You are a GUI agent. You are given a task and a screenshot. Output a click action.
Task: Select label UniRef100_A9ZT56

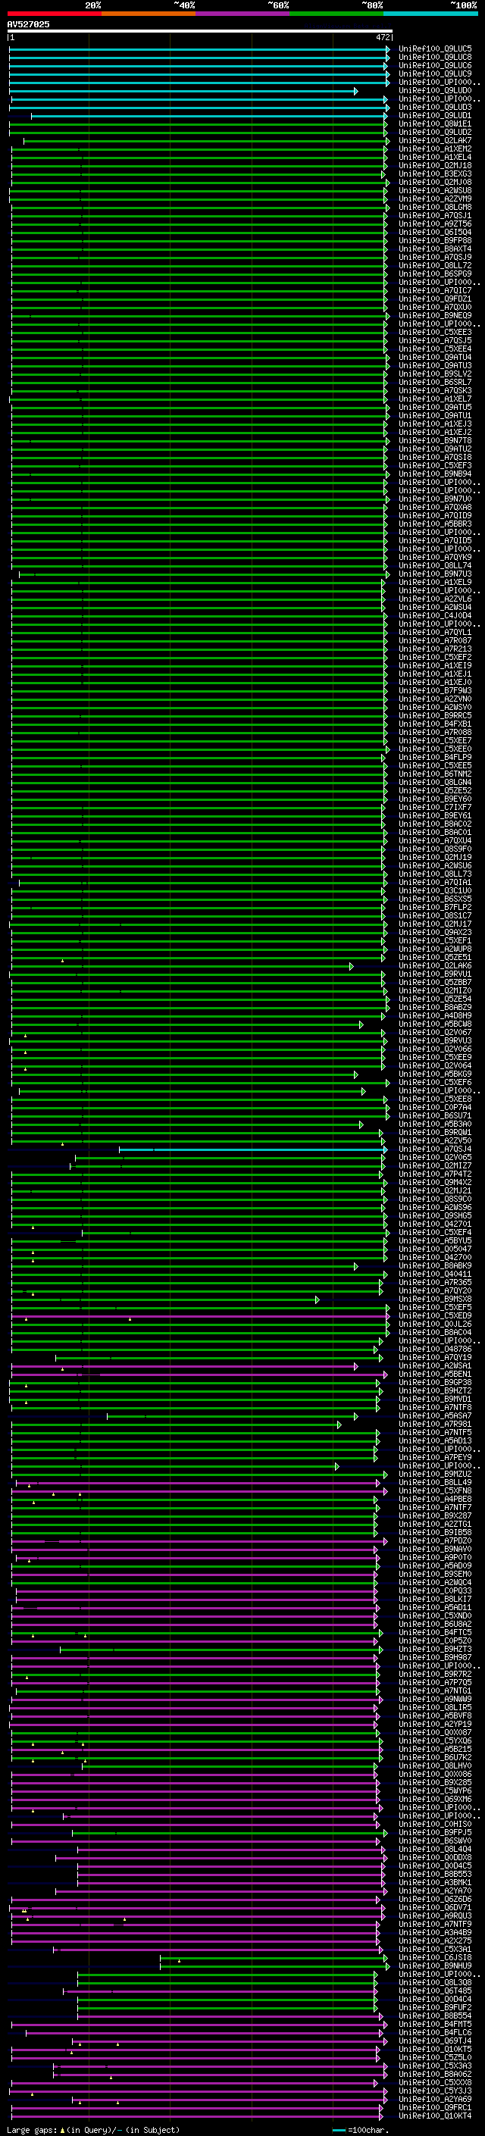(x=435, y=224)
